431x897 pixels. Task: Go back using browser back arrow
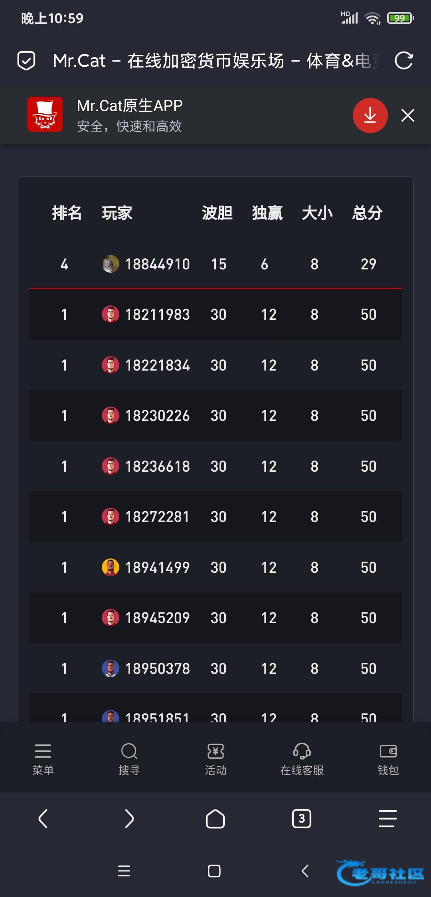43,819
